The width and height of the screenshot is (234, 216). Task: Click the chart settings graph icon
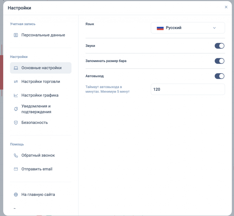[x=16, y=95]
